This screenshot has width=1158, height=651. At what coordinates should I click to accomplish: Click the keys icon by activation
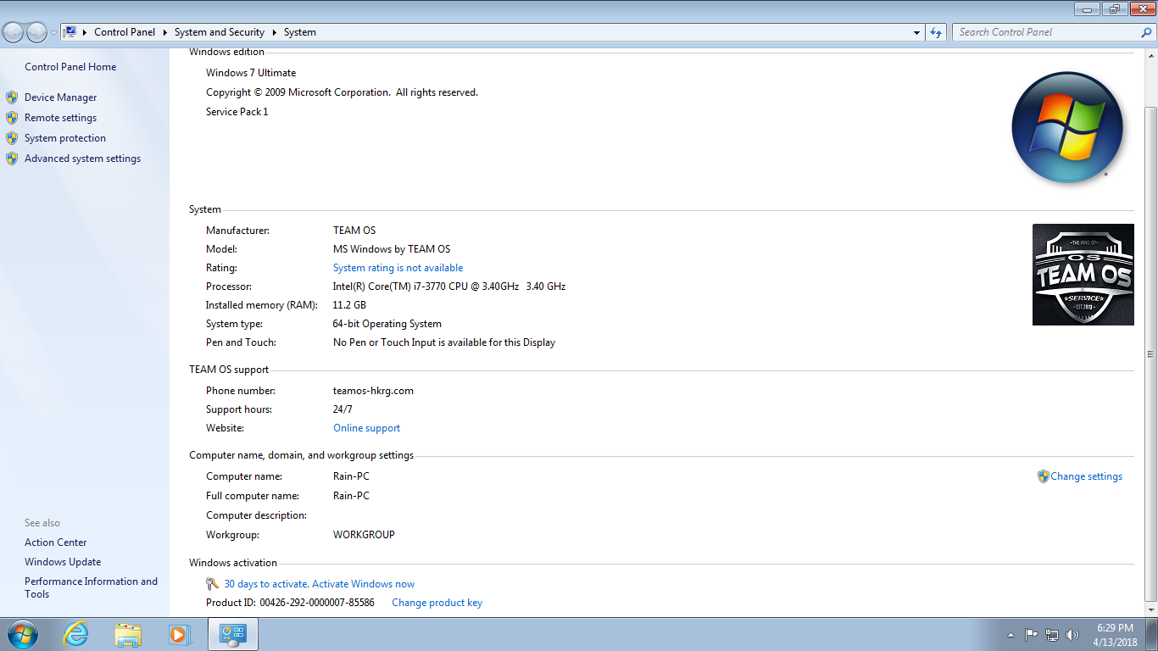tap(213, 584)
